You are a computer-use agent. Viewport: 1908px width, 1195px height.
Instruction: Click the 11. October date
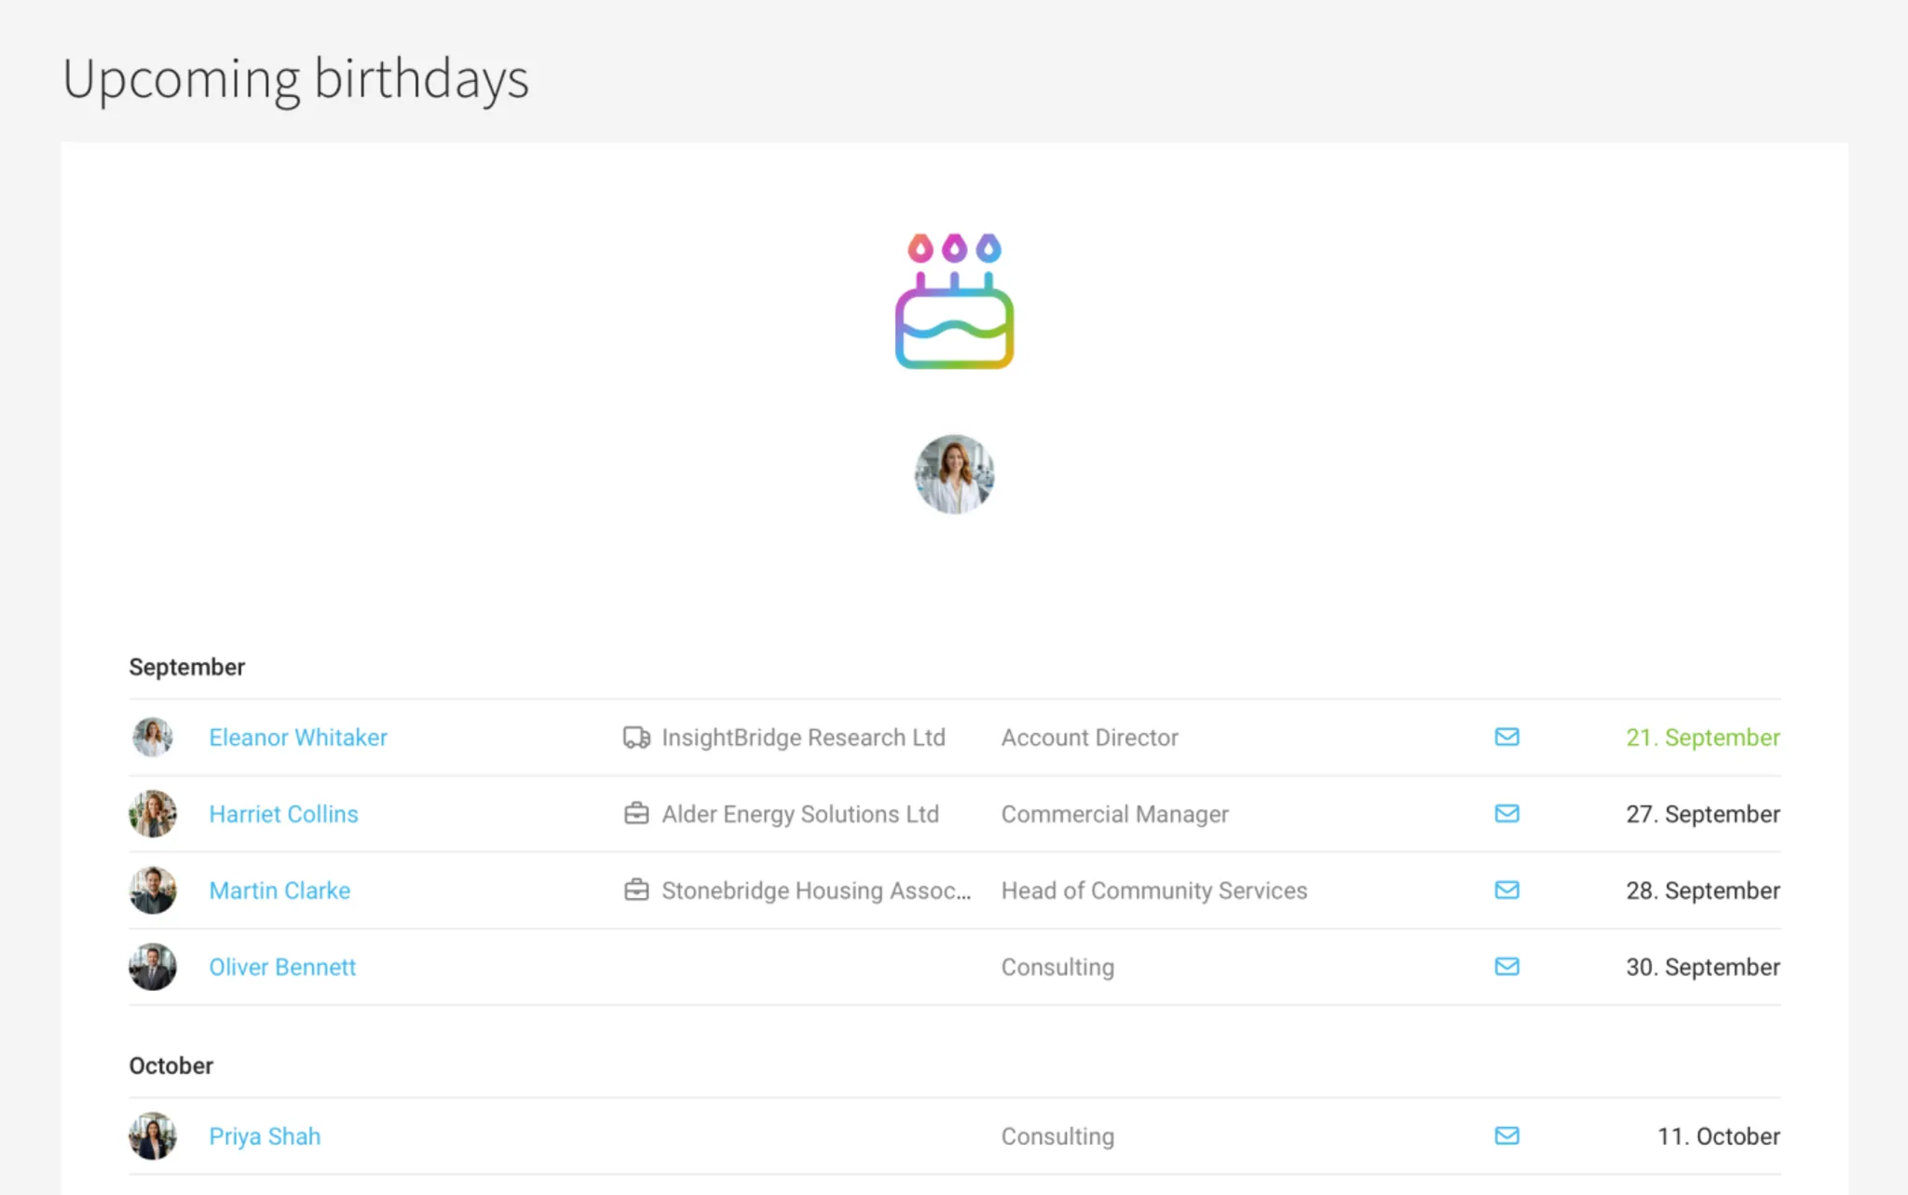[1719, 1136]
